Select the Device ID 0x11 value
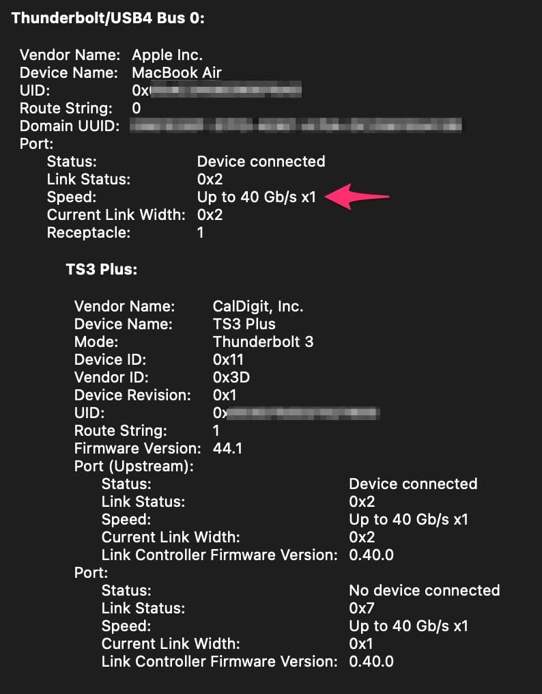542x694 pixels. coord(228,359)
